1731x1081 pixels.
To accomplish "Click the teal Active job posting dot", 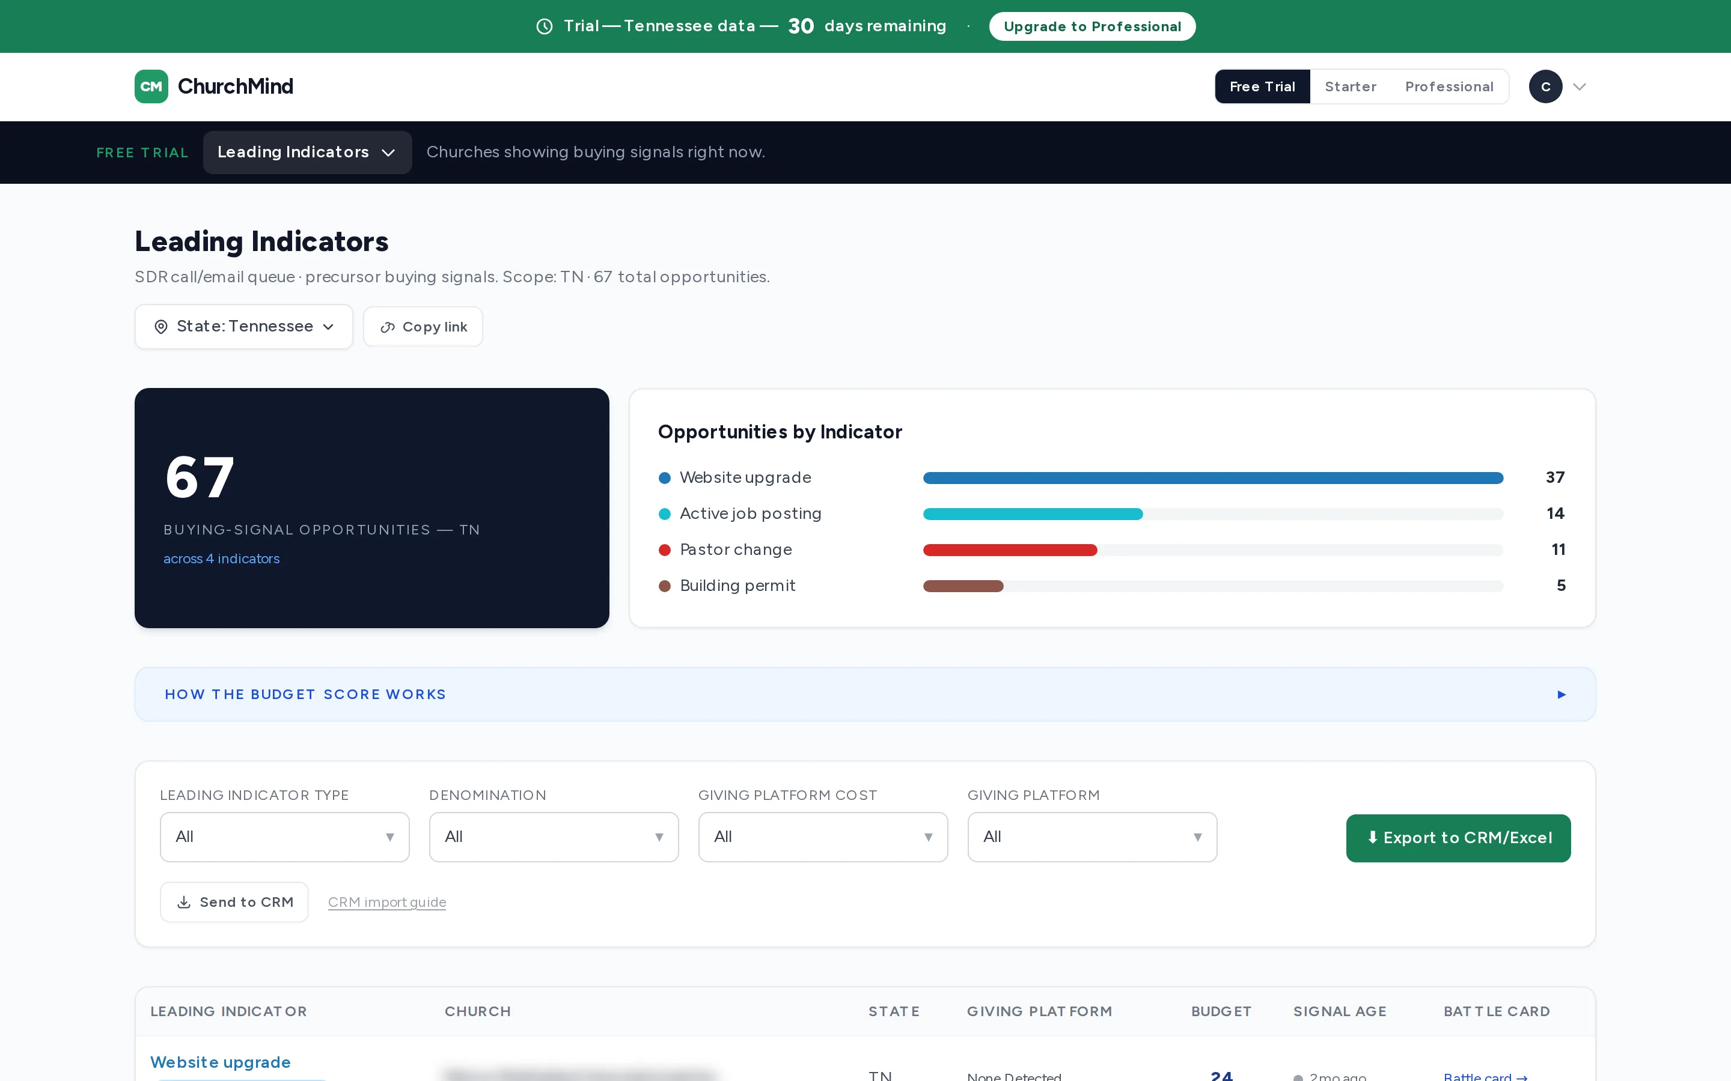I will [665, 514].
